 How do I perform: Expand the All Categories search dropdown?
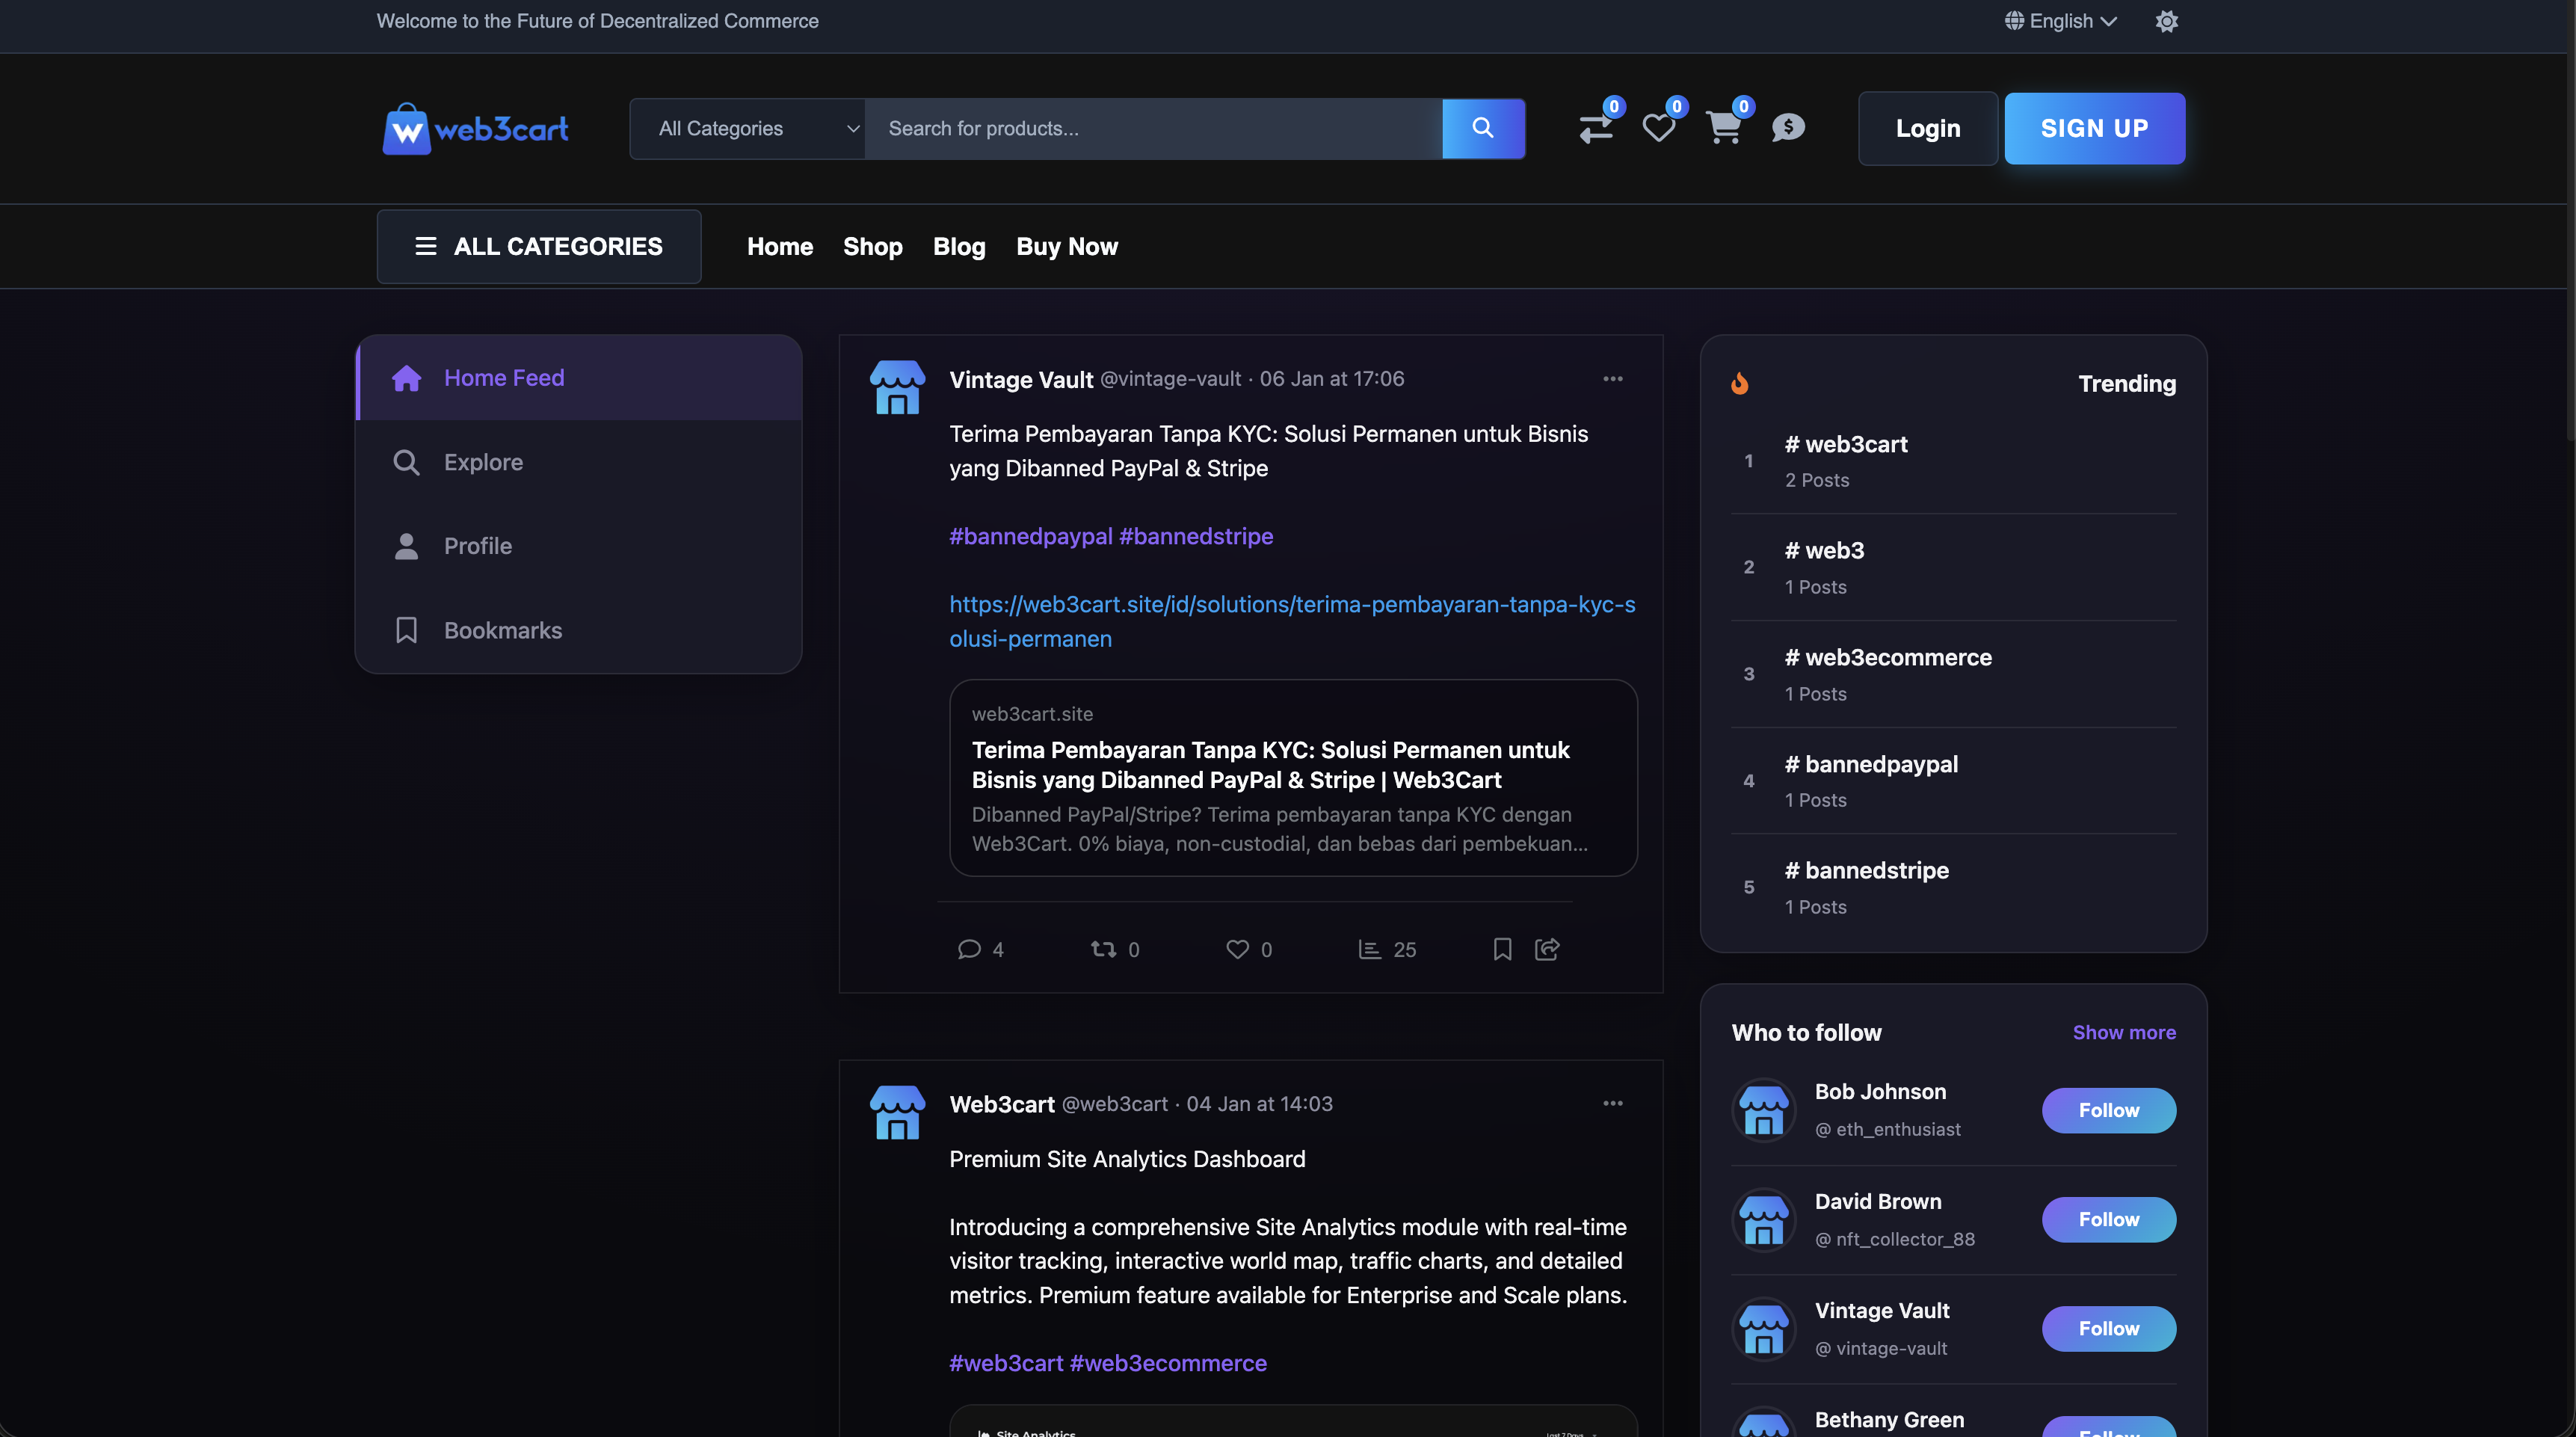(x=748, y=129)
